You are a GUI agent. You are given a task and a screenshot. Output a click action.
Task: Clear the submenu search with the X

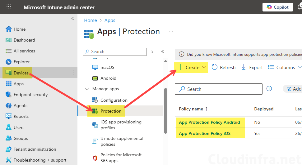coord(152,52)
